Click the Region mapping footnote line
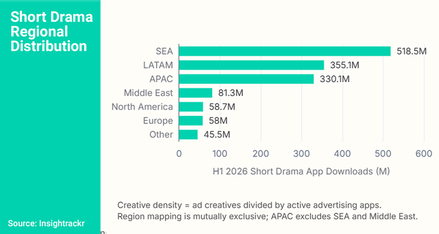This screenshot has height=234, width=439. pyautogui.click(x=267, y=216)
